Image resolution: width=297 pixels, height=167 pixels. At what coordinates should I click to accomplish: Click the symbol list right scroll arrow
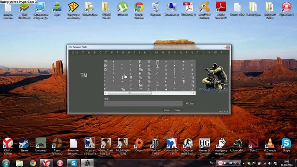(194, 93)
